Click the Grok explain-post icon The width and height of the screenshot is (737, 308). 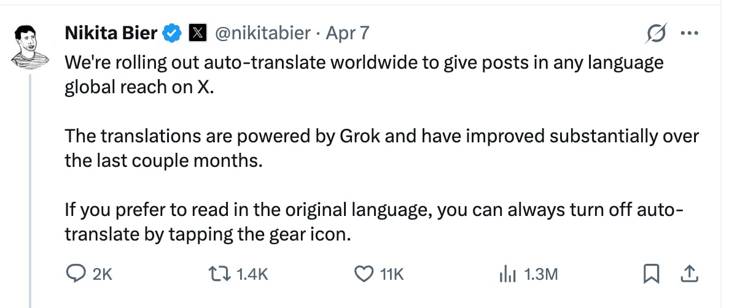coord(657,35)
